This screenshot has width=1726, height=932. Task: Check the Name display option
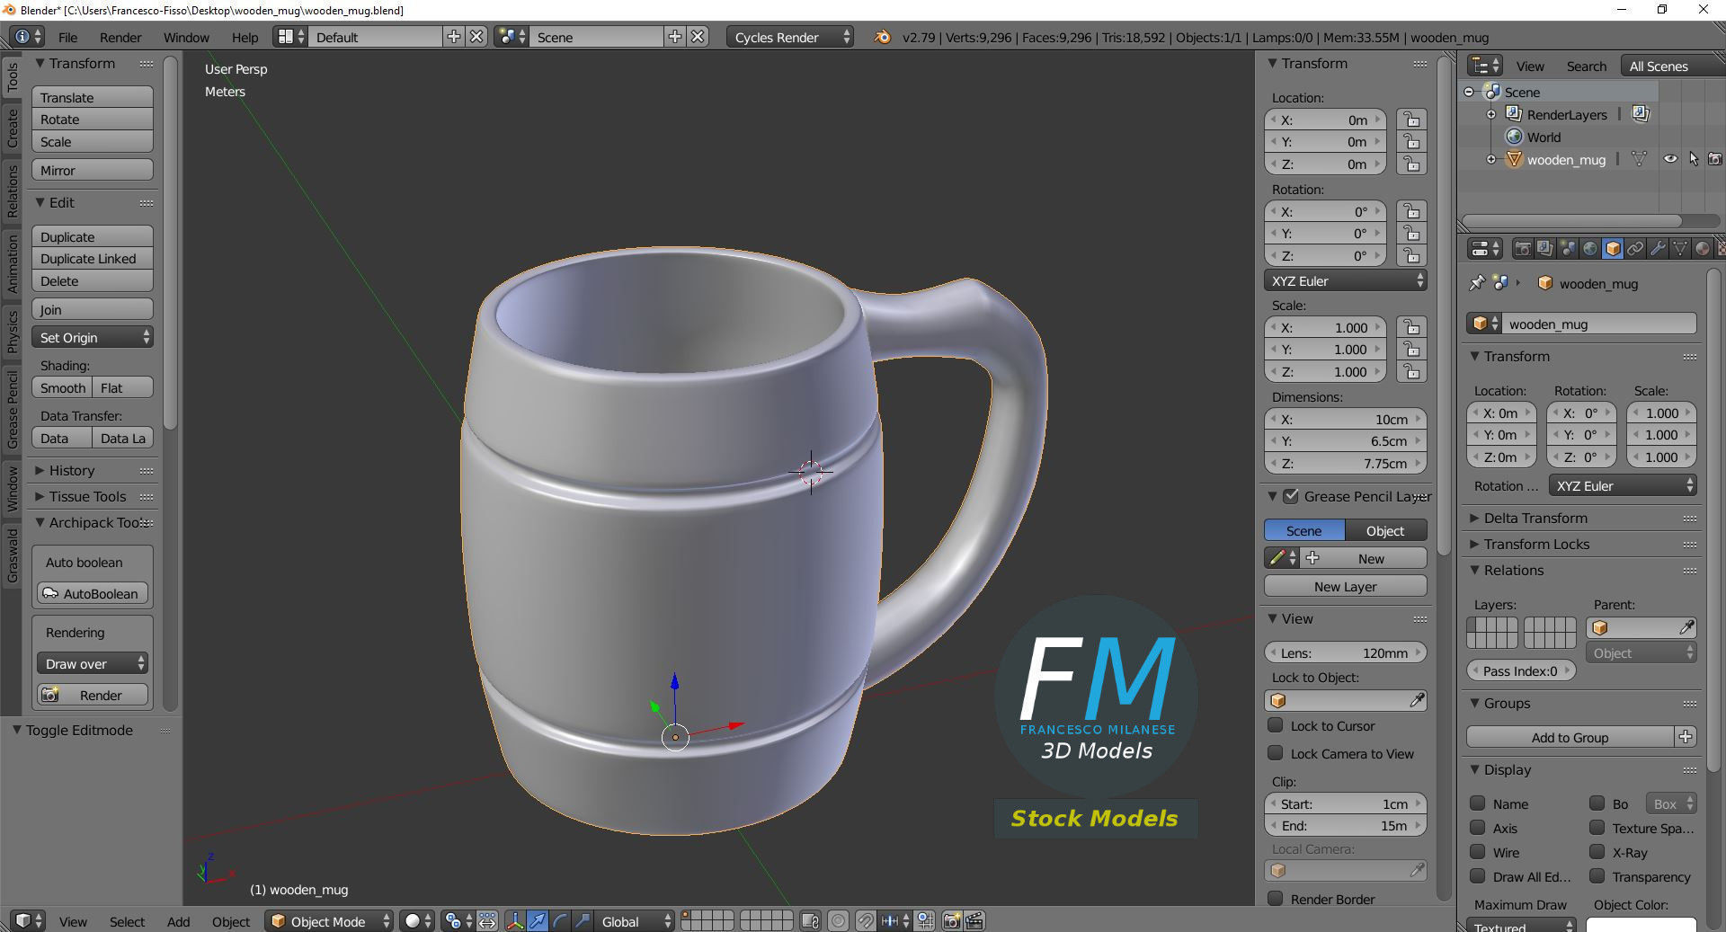1477,803
